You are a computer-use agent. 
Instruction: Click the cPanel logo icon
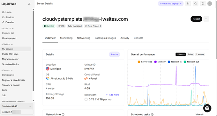86,78
